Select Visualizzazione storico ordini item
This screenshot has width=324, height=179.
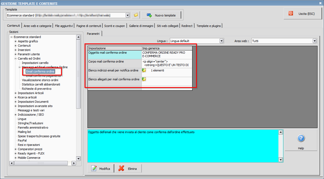tap(40, 80)
